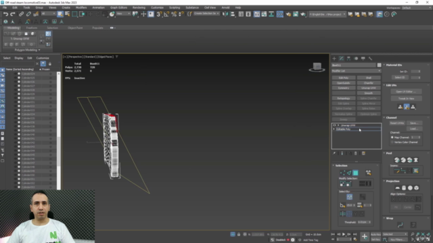This screenshot has height=243, width=433.
Task: Click the Undo arrow icon
Action: click(5, 14)
